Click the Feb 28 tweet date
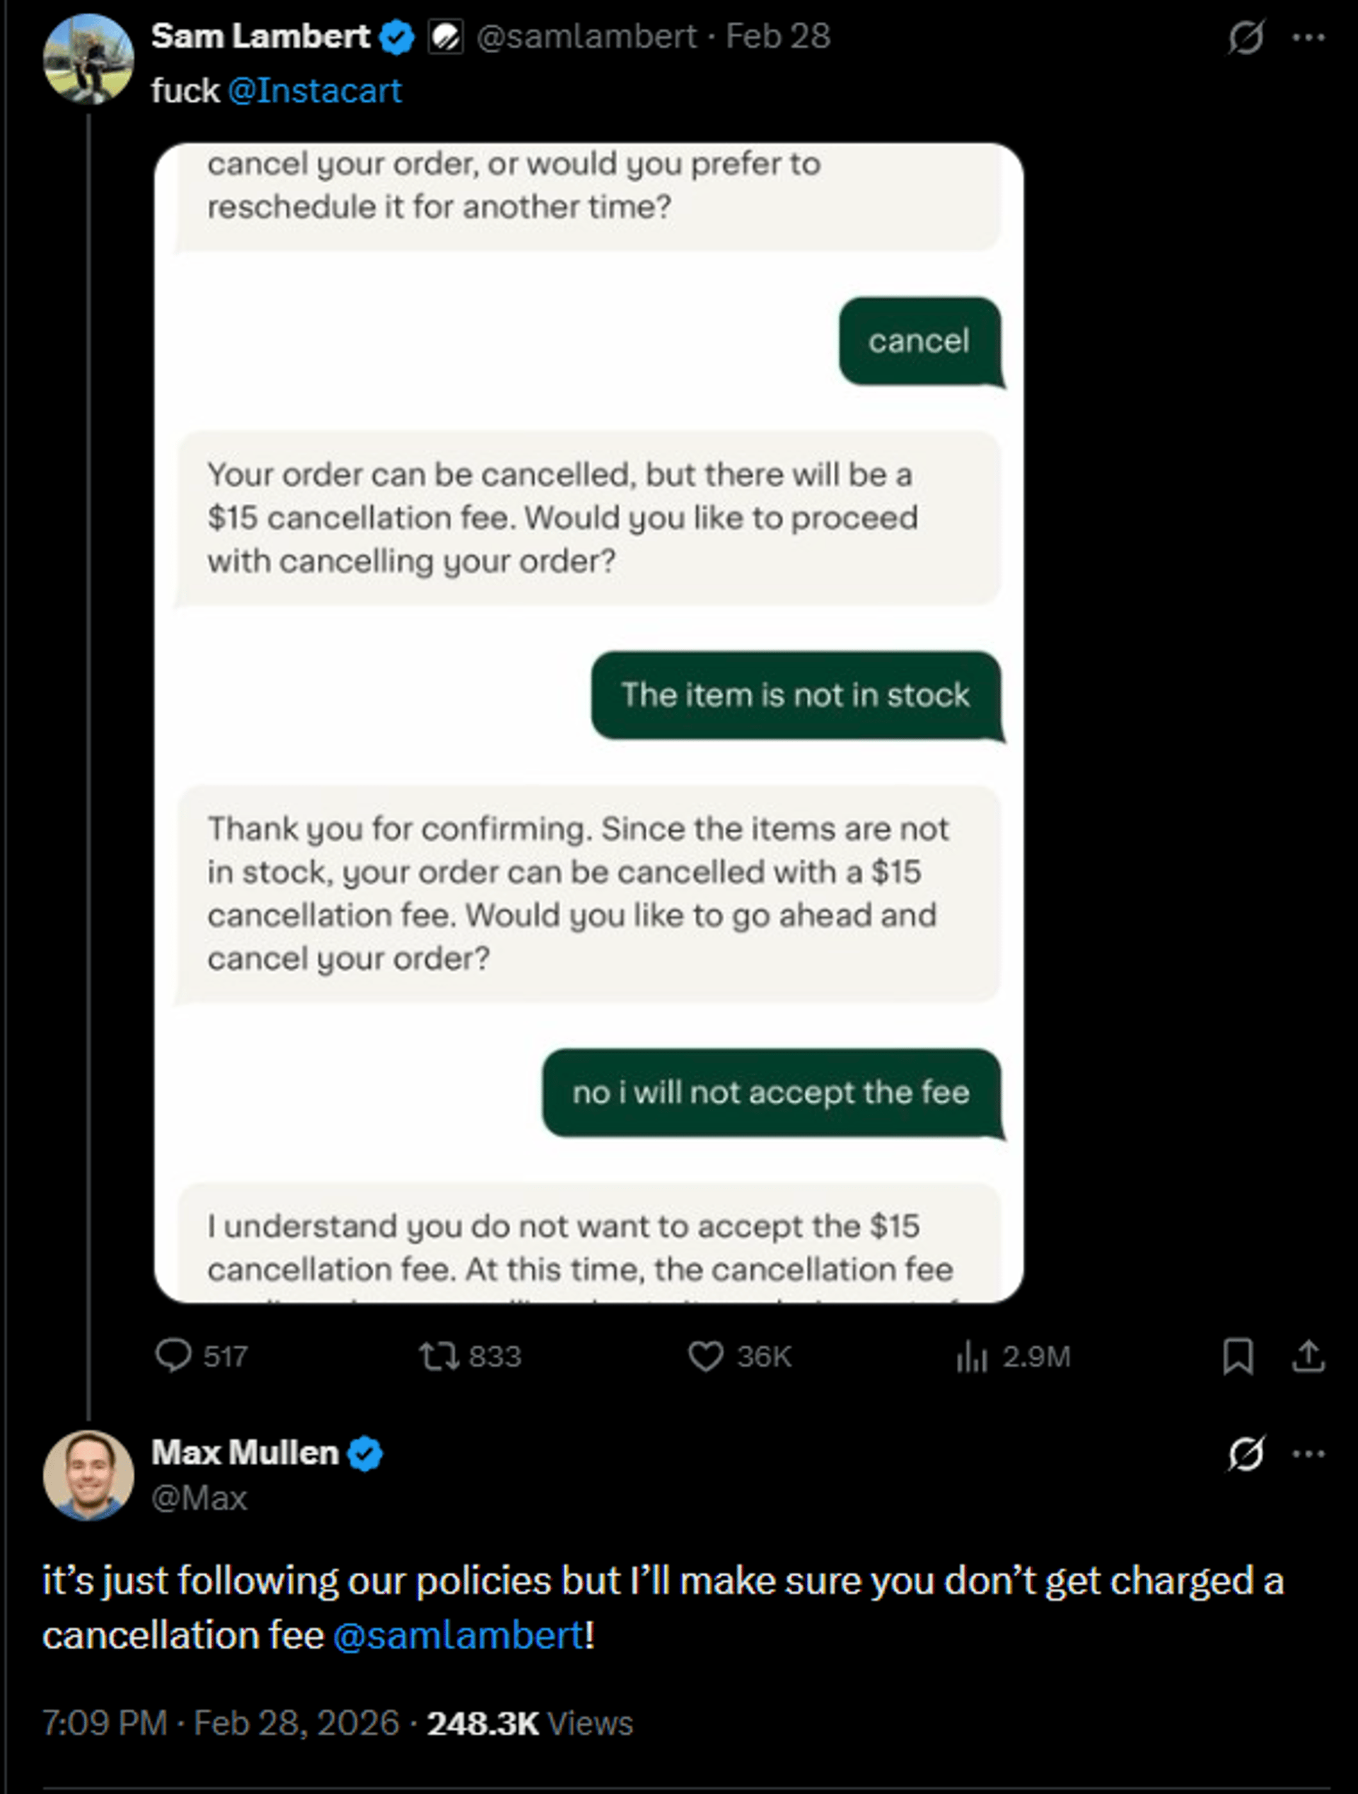 click(777, 35)
